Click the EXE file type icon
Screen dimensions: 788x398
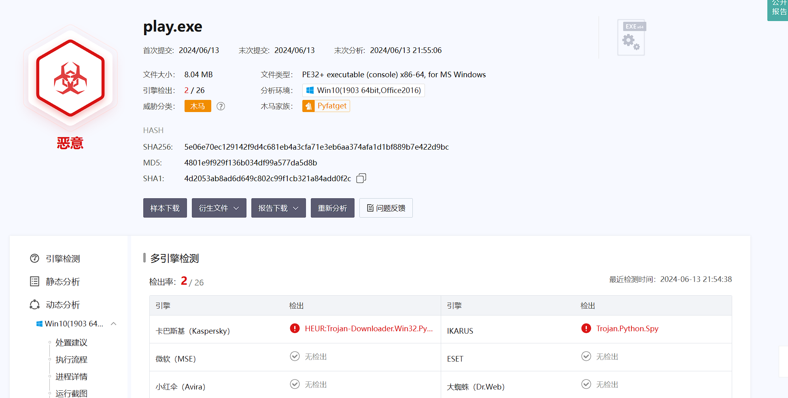pos(631,37)
